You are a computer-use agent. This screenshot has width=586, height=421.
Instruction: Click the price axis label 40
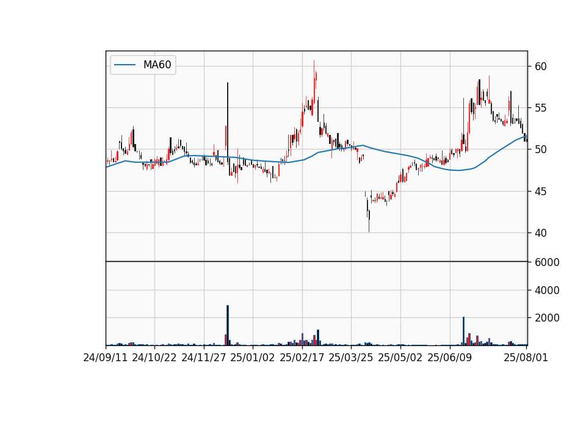click(x=541, y=233)
